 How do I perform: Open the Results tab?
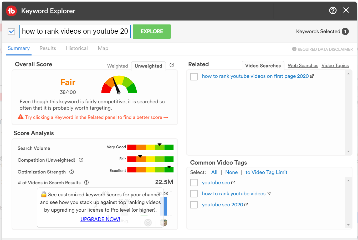[x=48, y=48]
